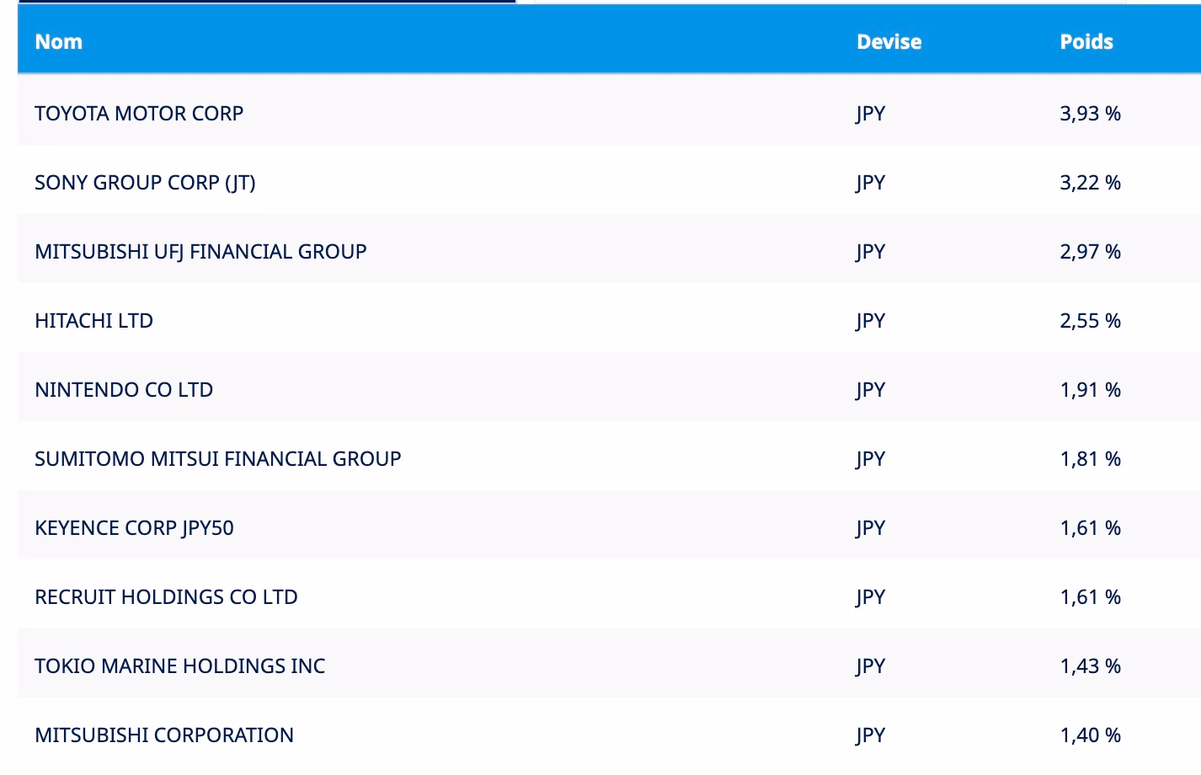The width and height of the screenshot is (1201, 775).
Task: Click the JPY currency for Toyota
Action: click(870, 113)
